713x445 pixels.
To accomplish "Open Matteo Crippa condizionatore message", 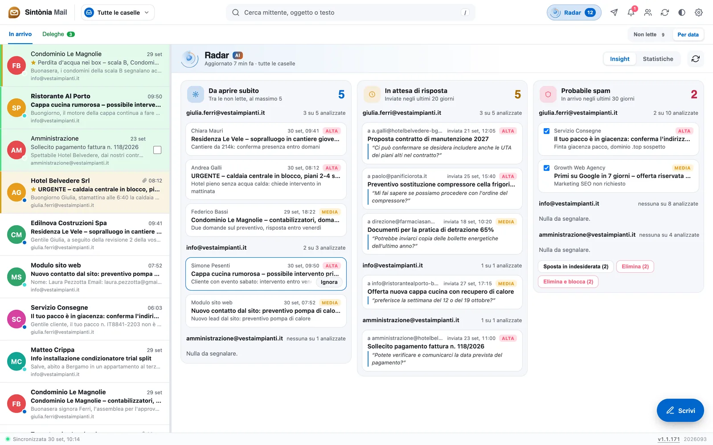I will [x=85, y=361].
